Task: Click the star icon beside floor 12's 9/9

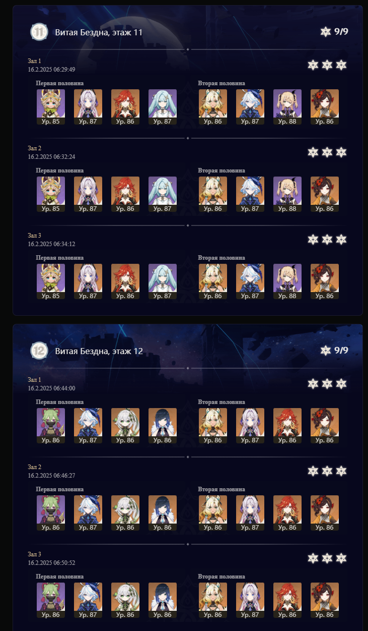Action: click(326, 350)
